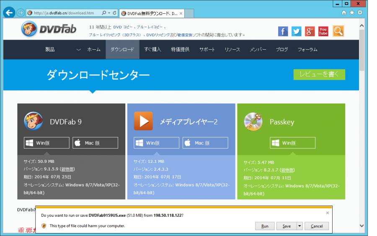Dismiss the download notification bar
The image size is (377, 236).
[327, 213]
